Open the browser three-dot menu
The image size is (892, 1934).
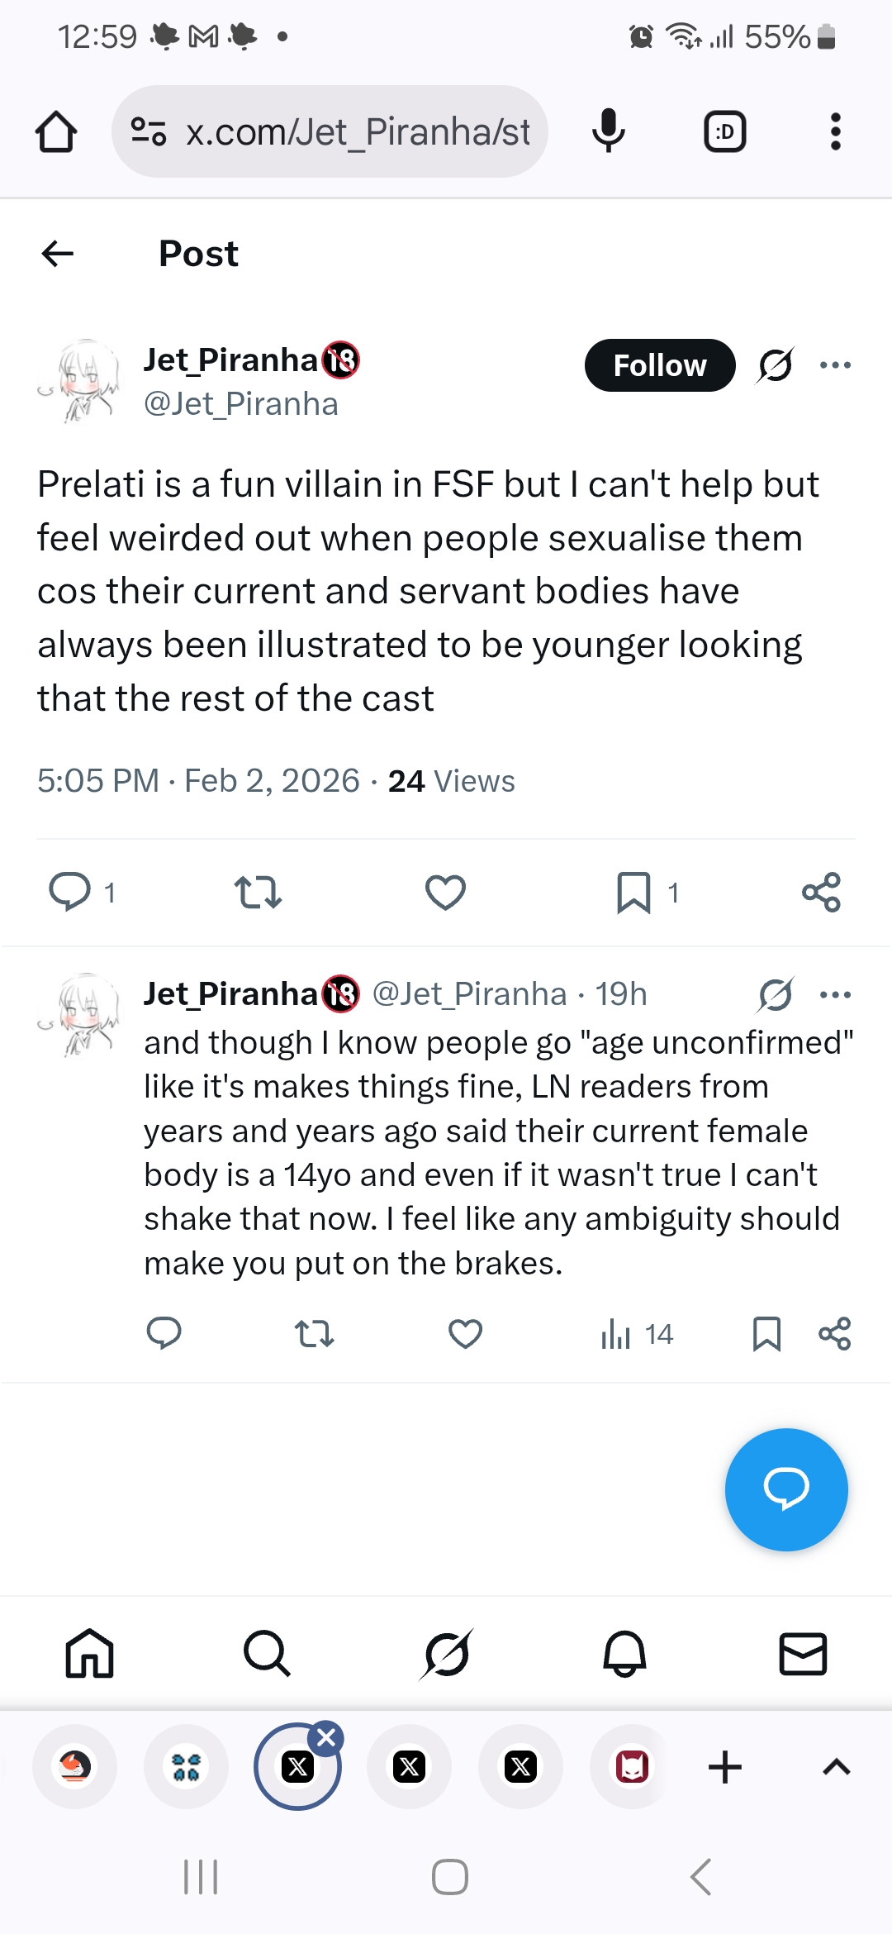pyautogui.click(x=835, y=132)
